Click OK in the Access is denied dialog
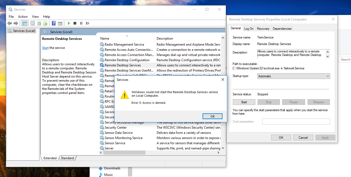Viewport: 351px width, 177px height. (213, 116)
